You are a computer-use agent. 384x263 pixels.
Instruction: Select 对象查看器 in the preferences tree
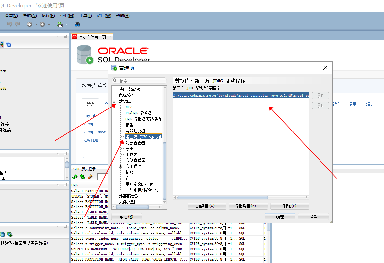(x=136, y=143)
